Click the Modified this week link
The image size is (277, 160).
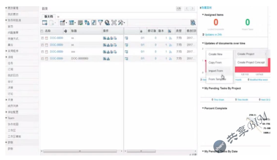click(259, 80)
